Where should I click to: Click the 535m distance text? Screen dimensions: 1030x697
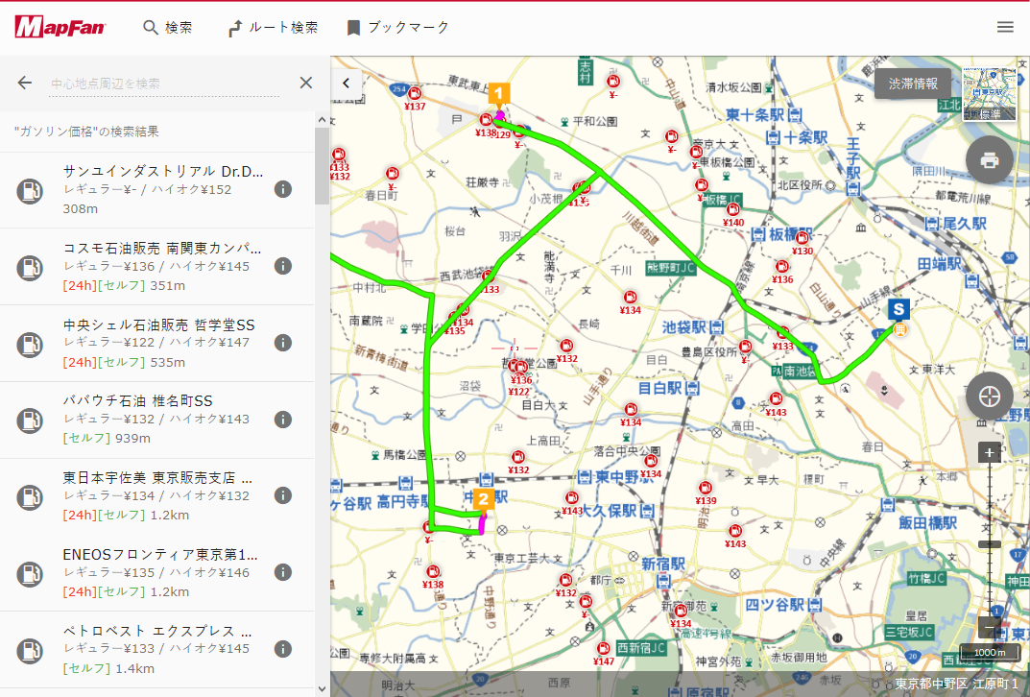click(x=167, y=363)
